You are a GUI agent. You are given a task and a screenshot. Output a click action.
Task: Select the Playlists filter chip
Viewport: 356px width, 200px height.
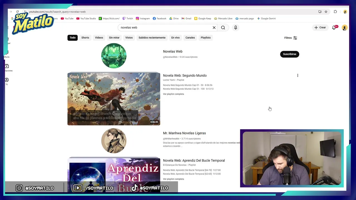pos(206,37)
